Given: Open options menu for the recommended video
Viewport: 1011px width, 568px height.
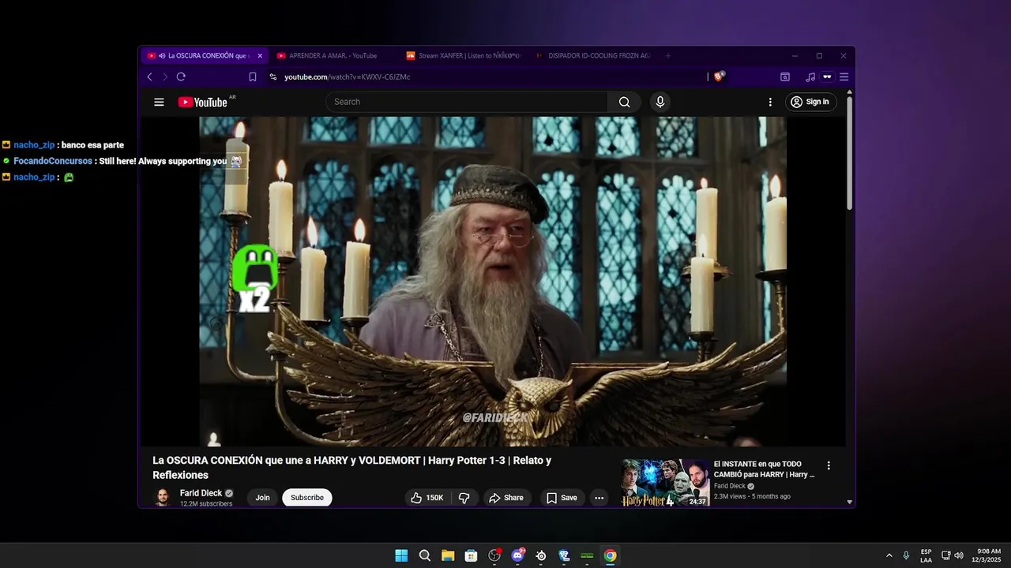Looking at the screenshot, I should point(829,465).
